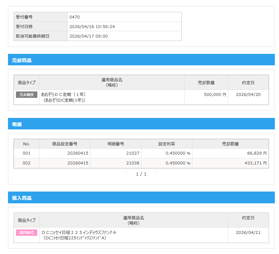Click the 商品設定番号 column header
Image resolution: width=279 pixels, height=254 pixels.
tap(64, 144)
